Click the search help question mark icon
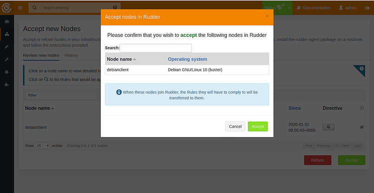374x193 pixels. coord(115,7)
